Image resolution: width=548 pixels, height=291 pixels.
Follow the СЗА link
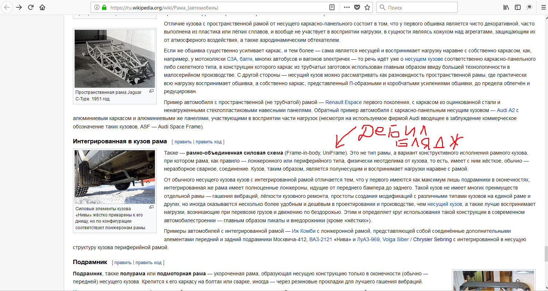pyautogui.click(x=232, y=59)
